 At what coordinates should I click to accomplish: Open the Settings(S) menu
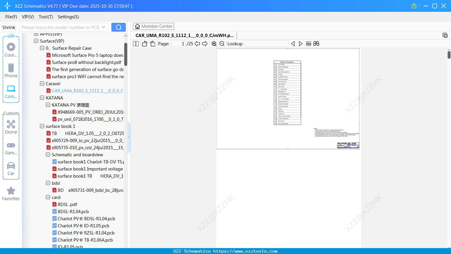tap(68, 17)
